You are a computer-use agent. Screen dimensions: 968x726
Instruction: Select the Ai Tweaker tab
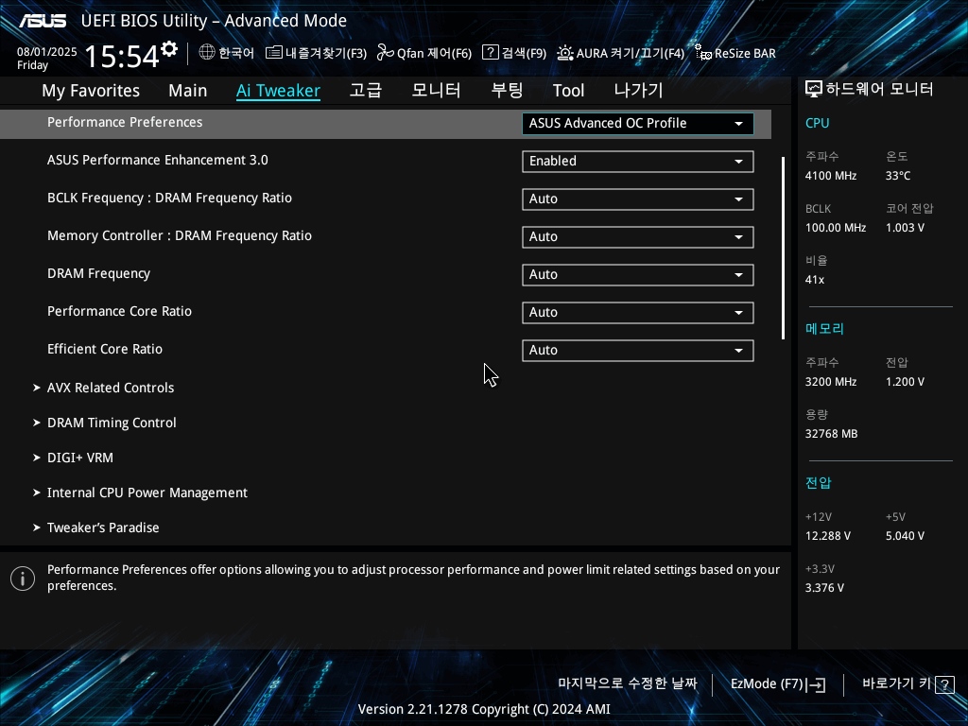tap(278, 91)
